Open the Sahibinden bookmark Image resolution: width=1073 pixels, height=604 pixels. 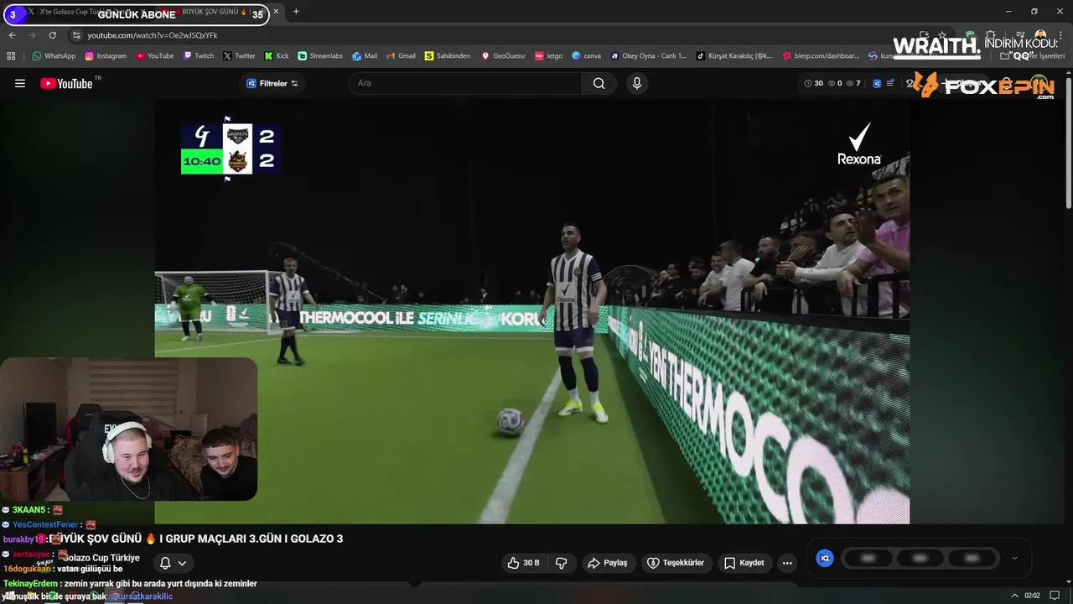[448, 56]
